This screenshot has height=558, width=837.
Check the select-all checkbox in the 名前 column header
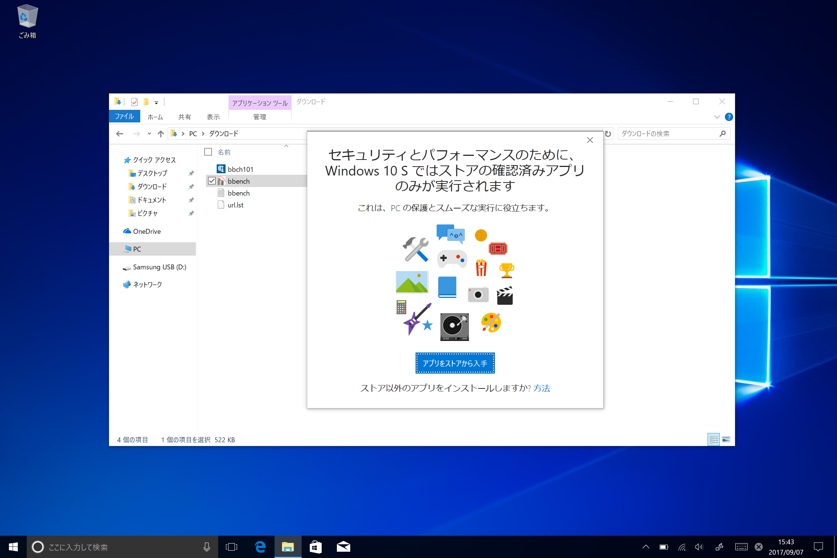tap(208, 152)
